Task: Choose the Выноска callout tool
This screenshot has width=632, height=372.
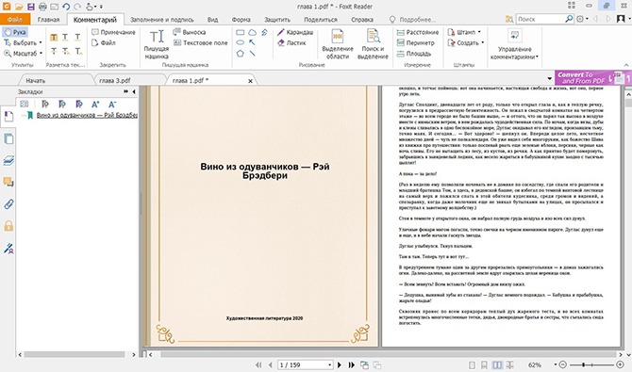Action: (190, 32)
